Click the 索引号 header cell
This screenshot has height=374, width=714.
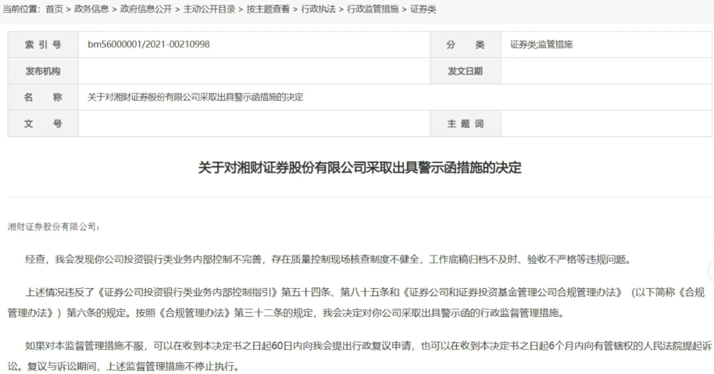pyautogui.click(x=43, y=45)
